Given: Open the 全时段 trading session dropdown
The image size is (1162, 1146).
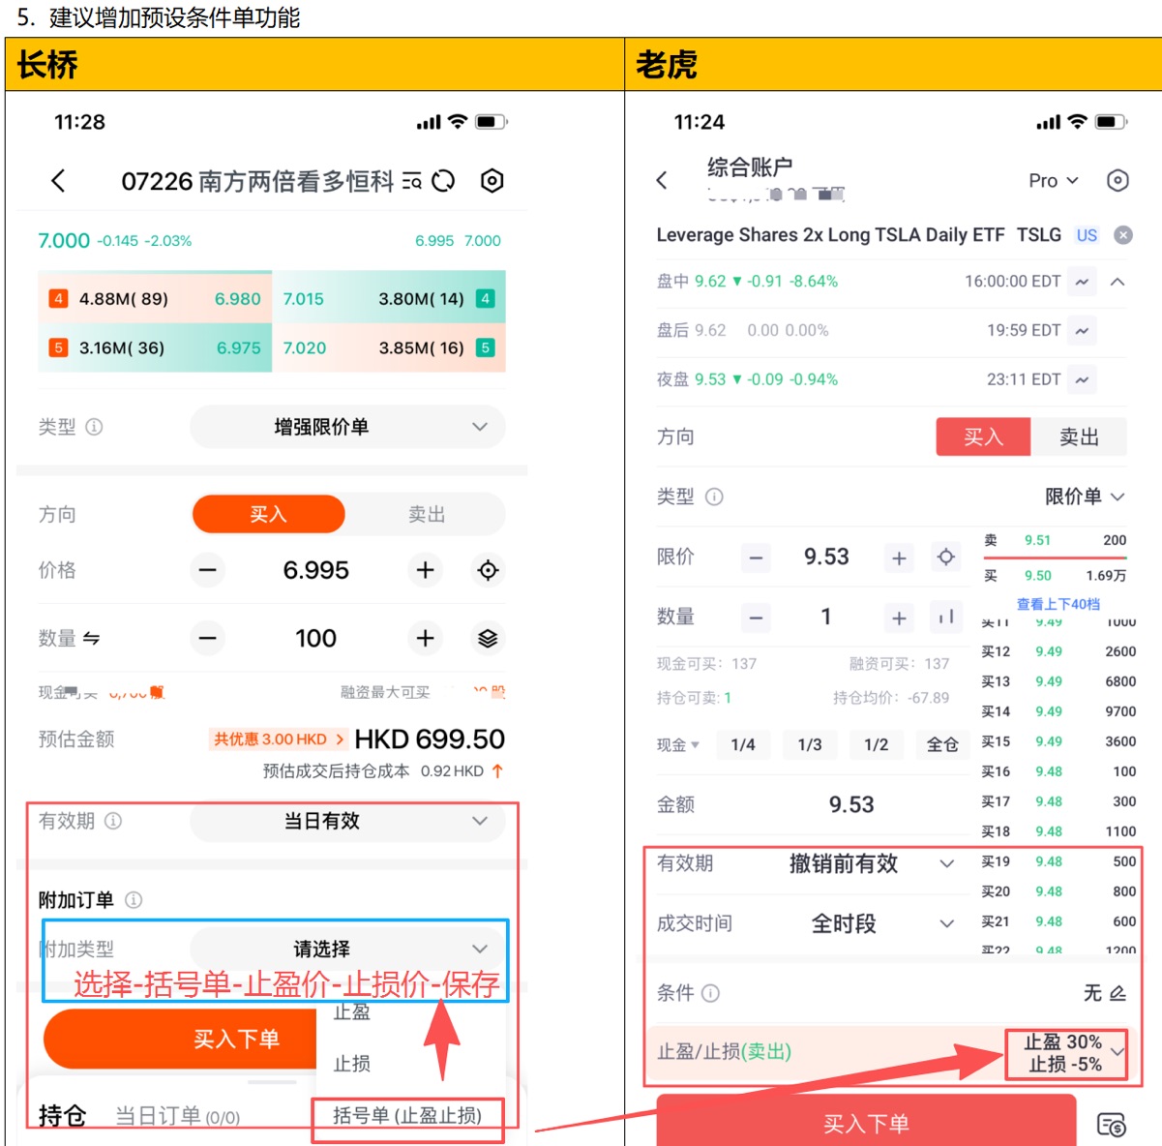Looking at the screenshot, I should point(882,923).
